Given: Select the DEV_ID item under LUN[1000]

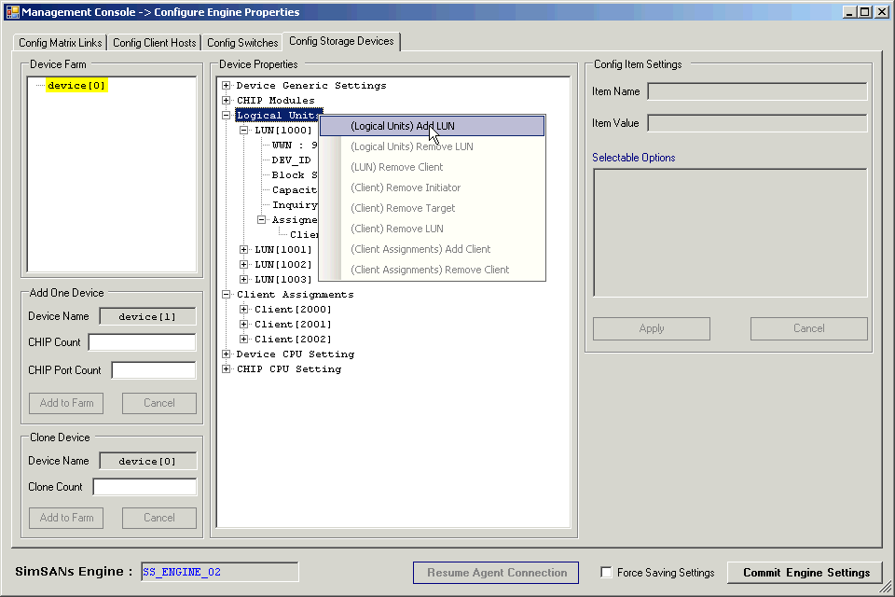Looking at the screenshot, I should pyautogui.click(x=291, y=160).
